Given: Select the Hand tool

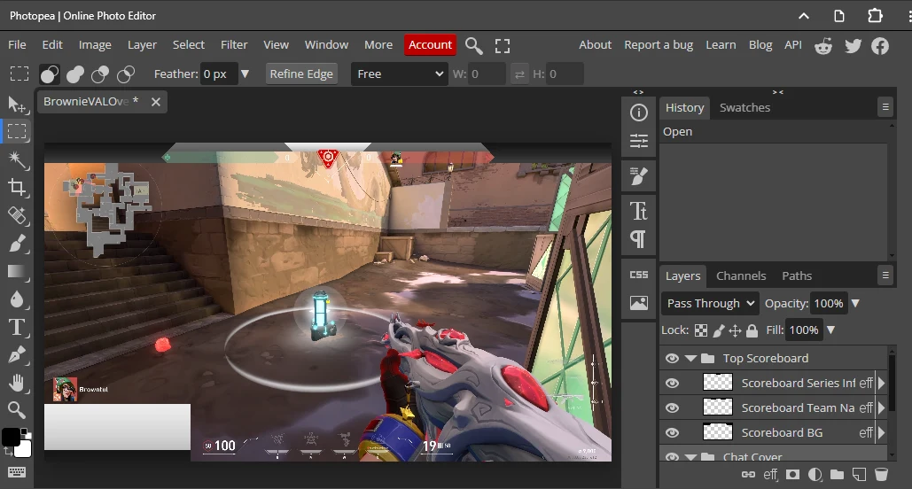Looking at the screenshot, I should pyautogui.click(x=17, y=383).
